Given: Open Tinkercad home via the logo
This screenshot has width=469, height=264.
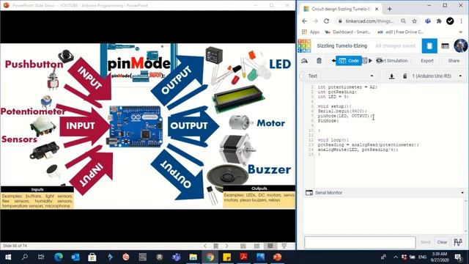Looking at the screenshot, I should click(x=304, y=45).
